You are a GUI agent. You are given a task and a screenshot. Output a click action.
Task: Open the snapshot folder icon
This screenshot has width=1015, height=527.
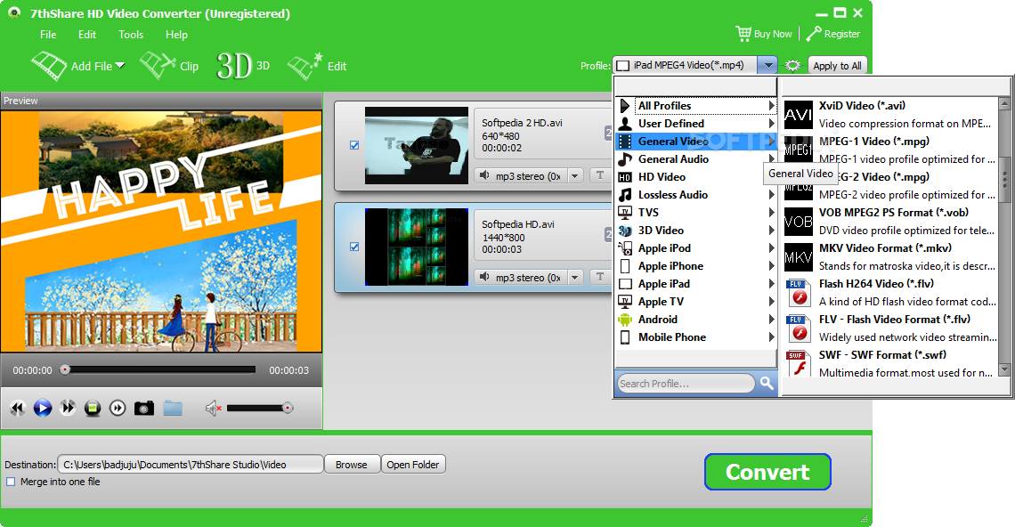[173, 408]
